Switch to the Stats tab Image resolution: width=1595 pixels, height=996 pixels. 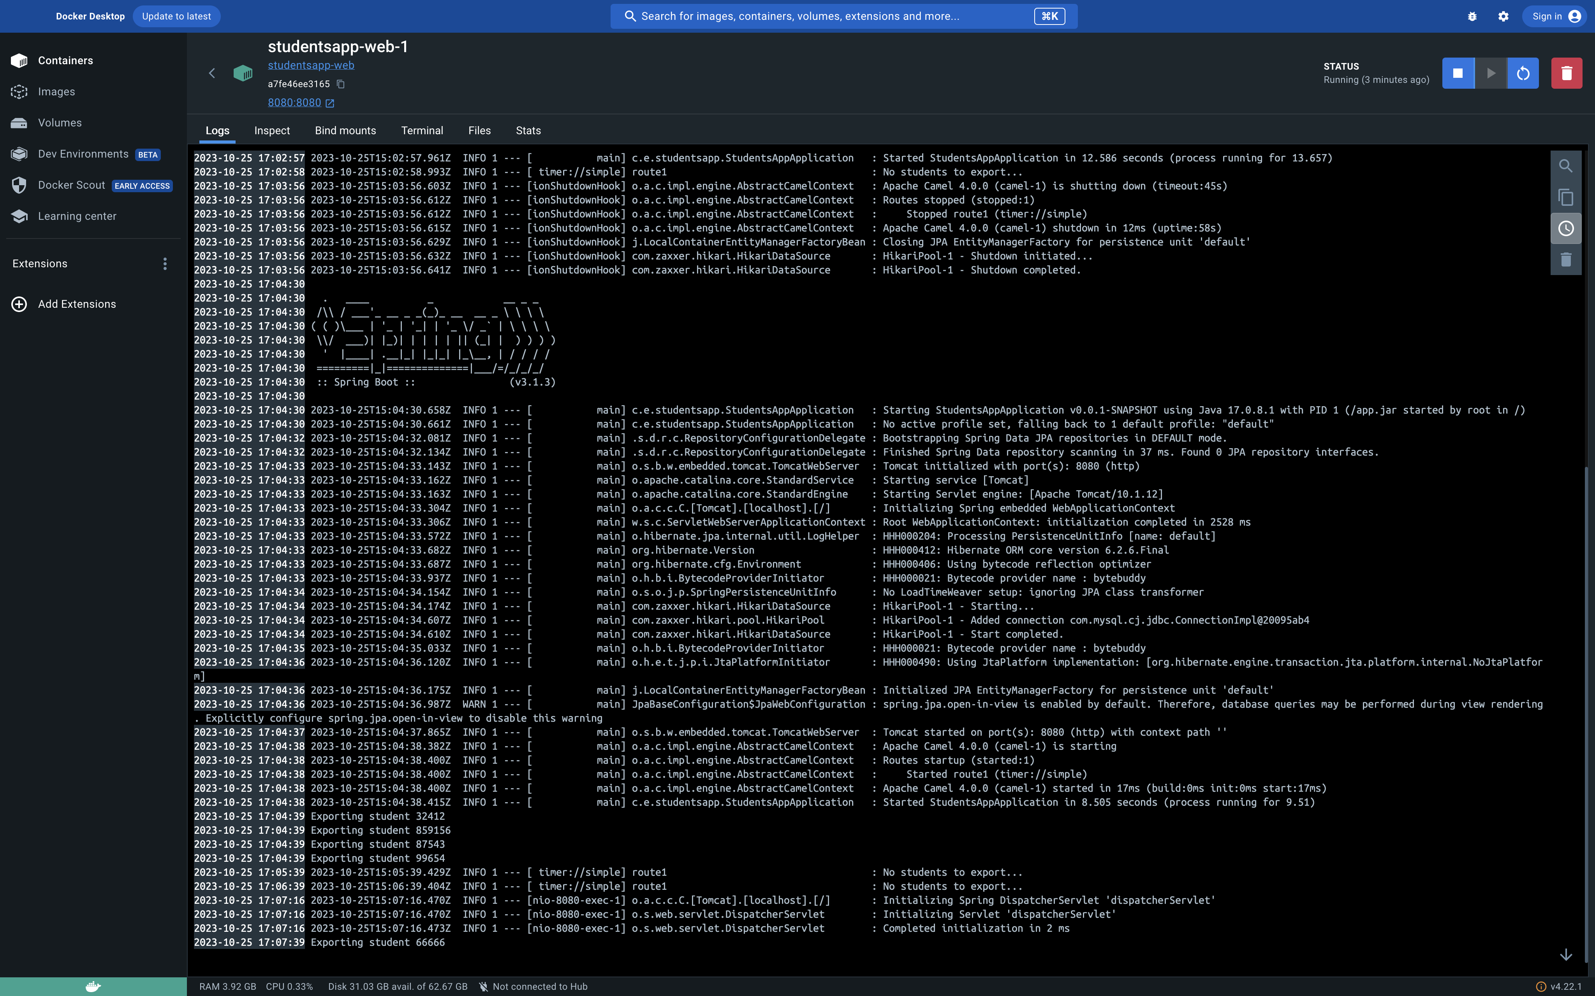[528, 130]
